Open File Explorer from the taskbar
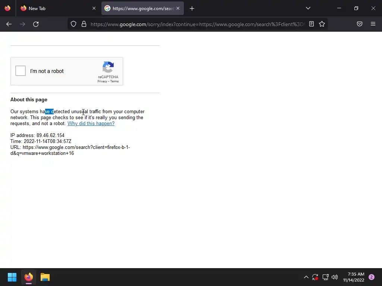 45,277
